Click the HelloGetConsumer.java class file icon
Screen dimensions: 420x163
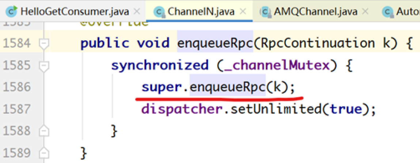pyautogui.click(x=13, y=11)
